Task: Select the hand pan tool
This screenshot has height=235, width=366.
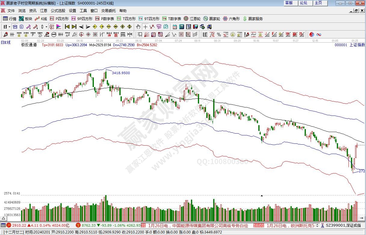Action: pyautogui.click(x=138, y=27)
